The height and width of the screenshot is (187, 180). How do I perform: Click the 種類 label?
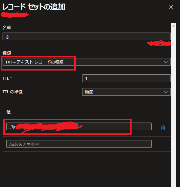7,53
